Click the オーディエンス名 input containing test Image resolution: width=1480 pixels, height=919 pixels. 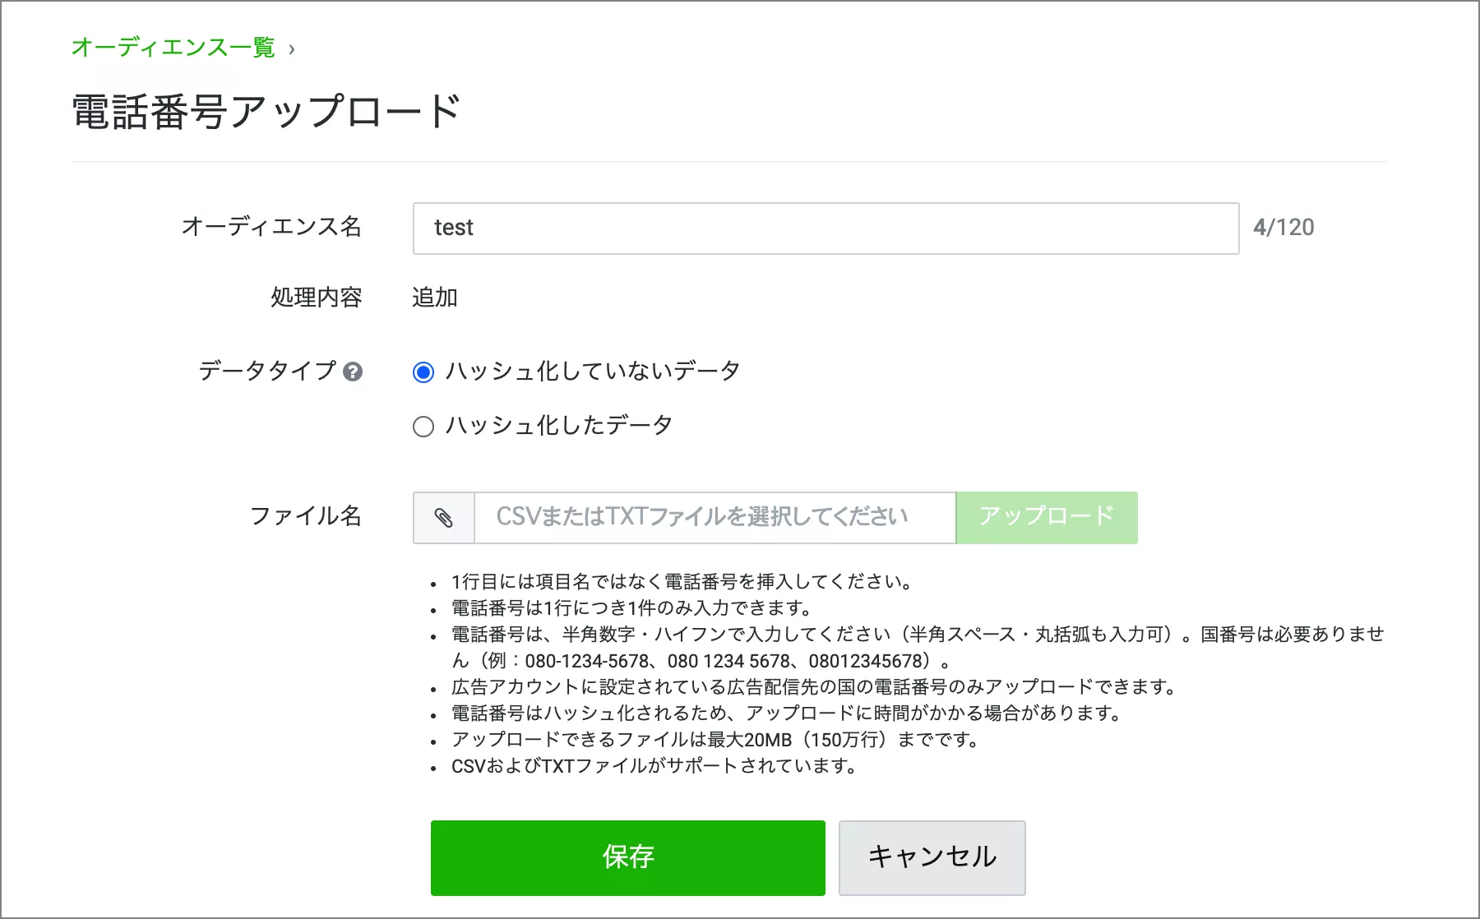click(x=825, y=228)
